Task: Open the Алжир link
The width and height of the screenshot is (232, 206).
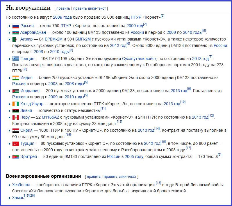Action: (26, 39)
